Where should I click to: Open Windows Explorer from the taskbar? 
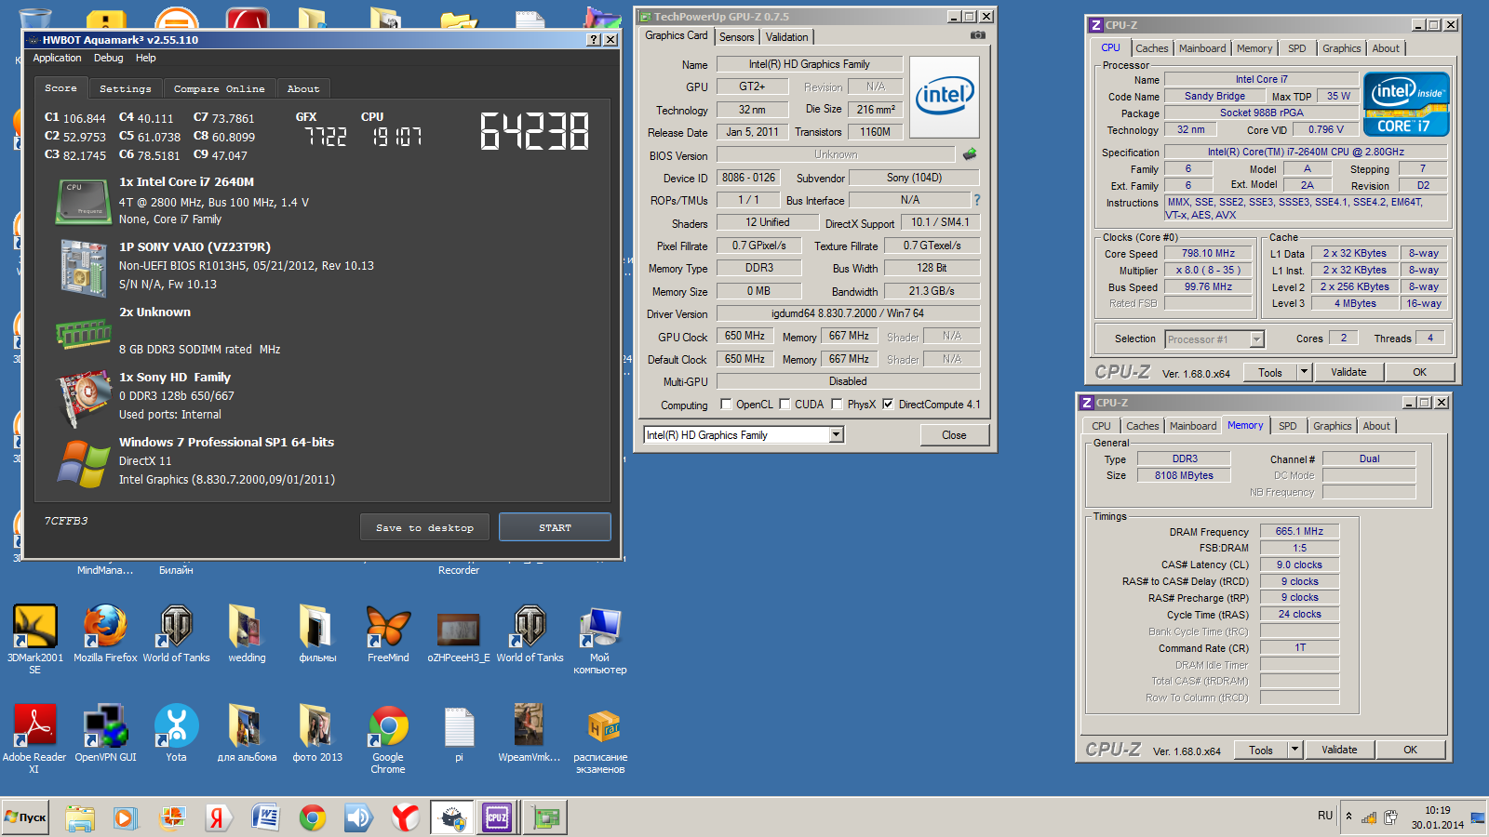pyautogui.click(x=80, y=817)
